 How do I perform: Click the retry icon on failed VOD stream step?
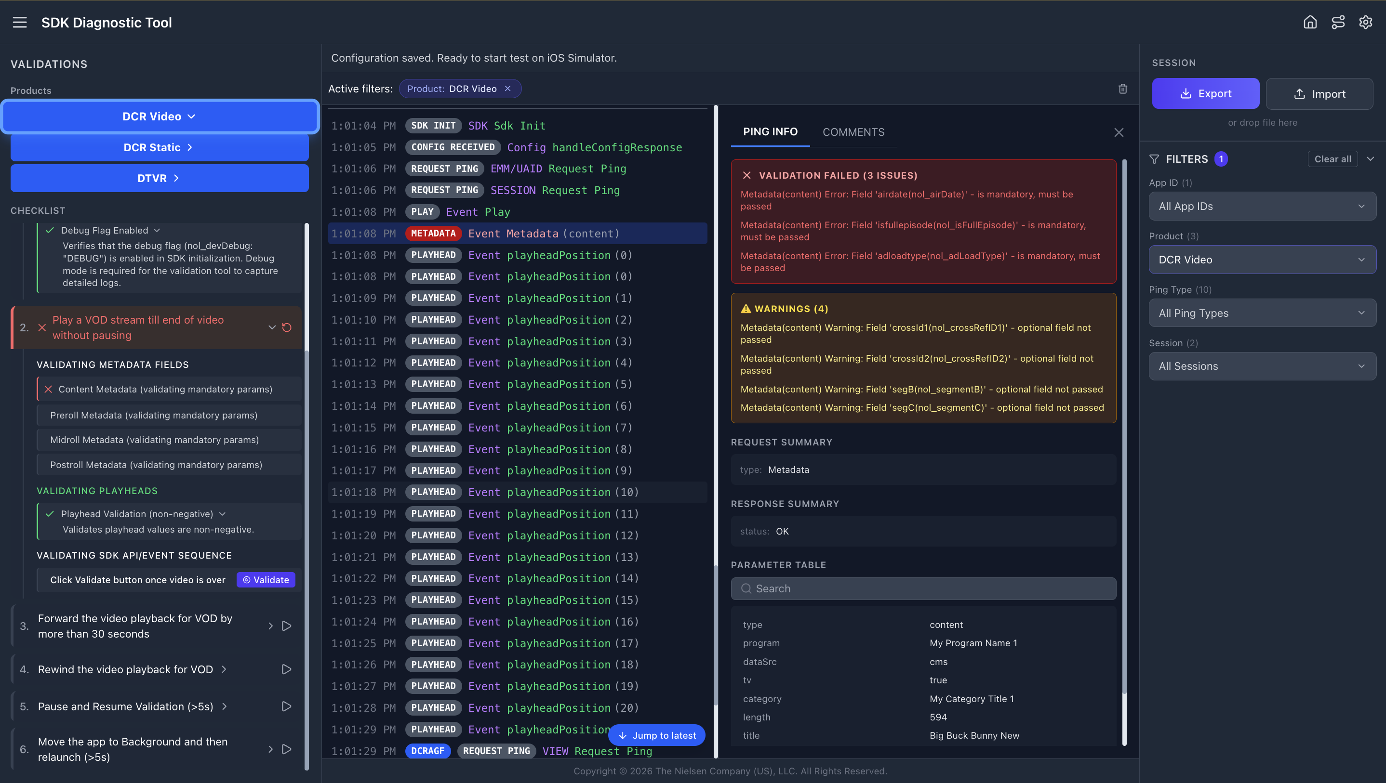[286, 327]
